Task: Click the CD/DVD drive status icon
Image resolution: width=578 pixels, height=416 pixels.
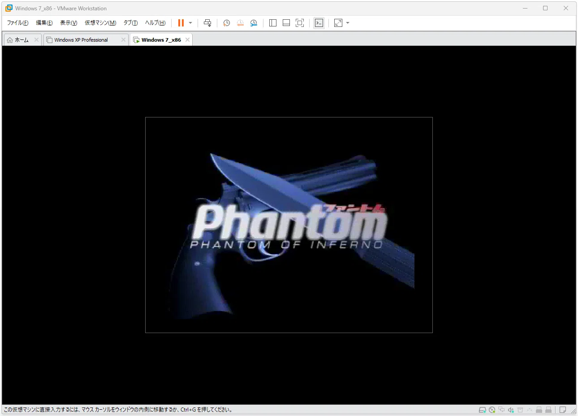Action: [492, 410]
